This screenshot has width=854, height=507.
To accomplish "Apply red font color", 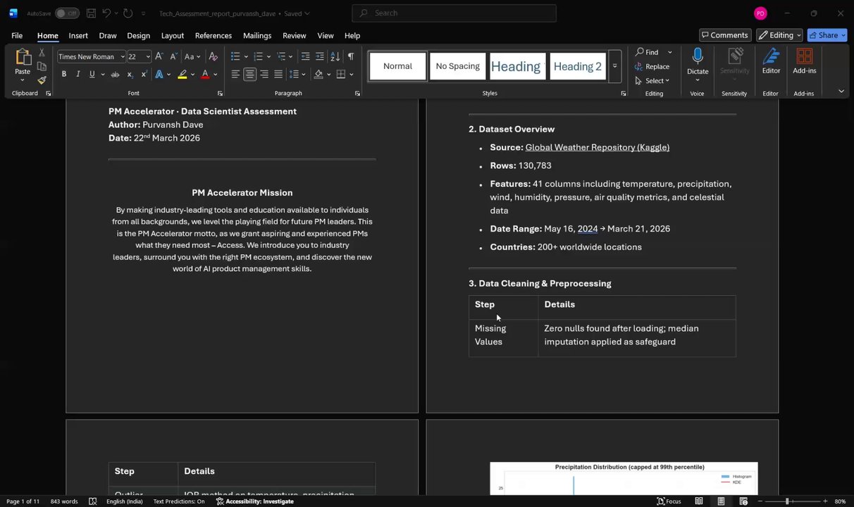I will click(x=205, y=74).
